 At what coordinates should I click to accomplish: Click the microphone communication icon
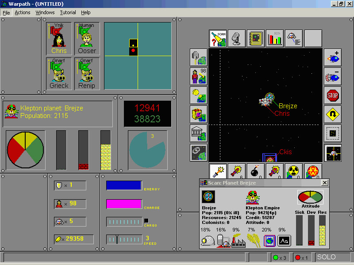[x=237, y=39]
